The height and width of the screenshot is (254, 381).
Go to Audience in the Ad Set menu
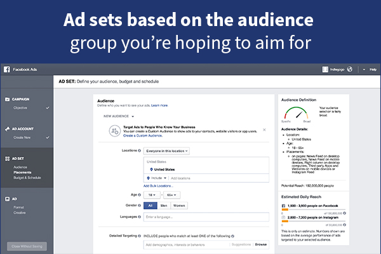pos(20,167)
